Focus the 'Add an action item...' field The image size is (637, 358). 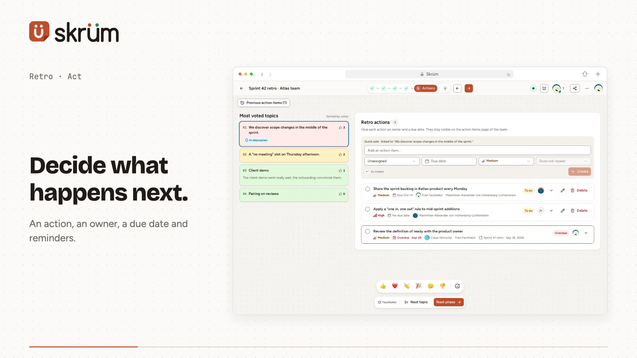(x=477, y=150)
